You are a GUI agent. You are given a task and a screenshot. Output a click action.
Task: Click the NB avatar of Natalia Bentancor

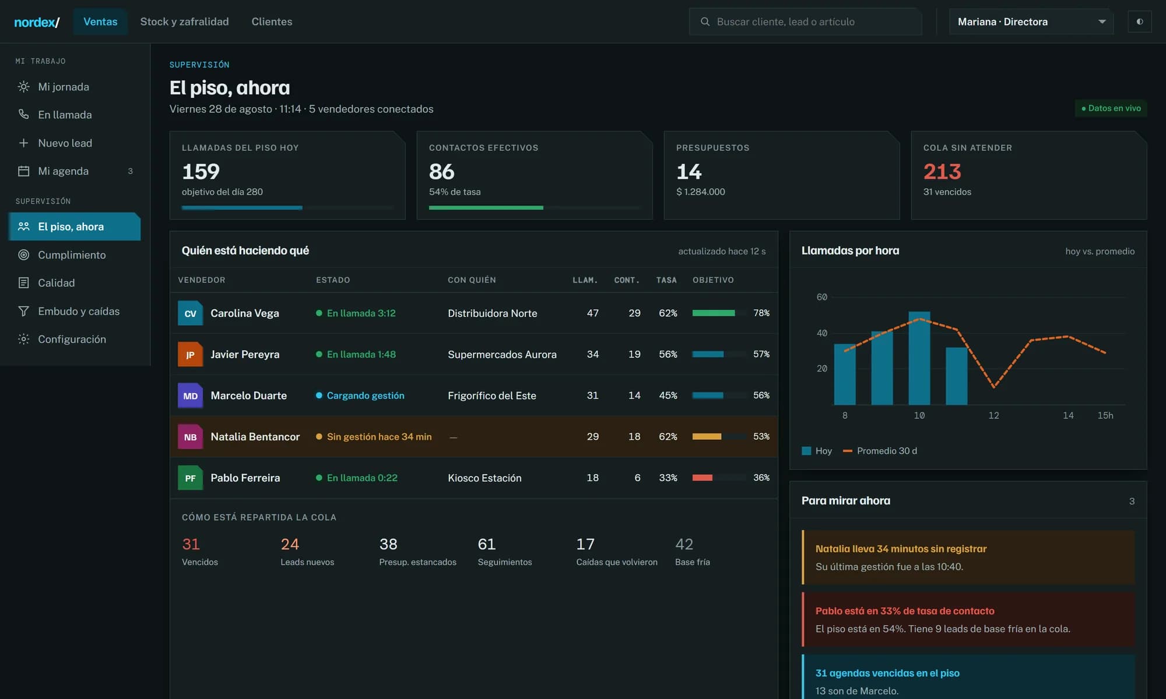[190, 437]
